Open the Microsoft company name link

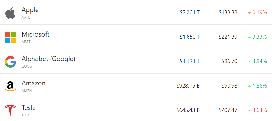35,34
